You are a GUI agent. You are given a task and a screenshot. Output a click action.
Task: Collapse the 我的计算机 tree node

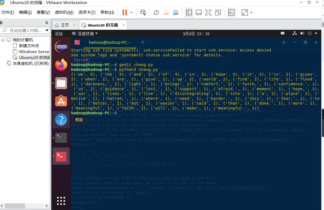click(3, 40)
